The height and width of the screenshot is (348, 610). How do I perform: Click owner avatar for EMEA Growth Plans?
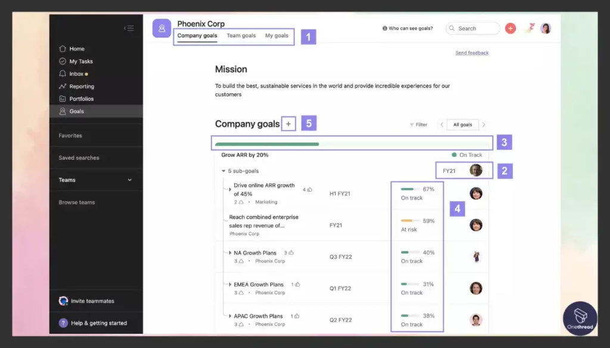click(x=476, y=288)
